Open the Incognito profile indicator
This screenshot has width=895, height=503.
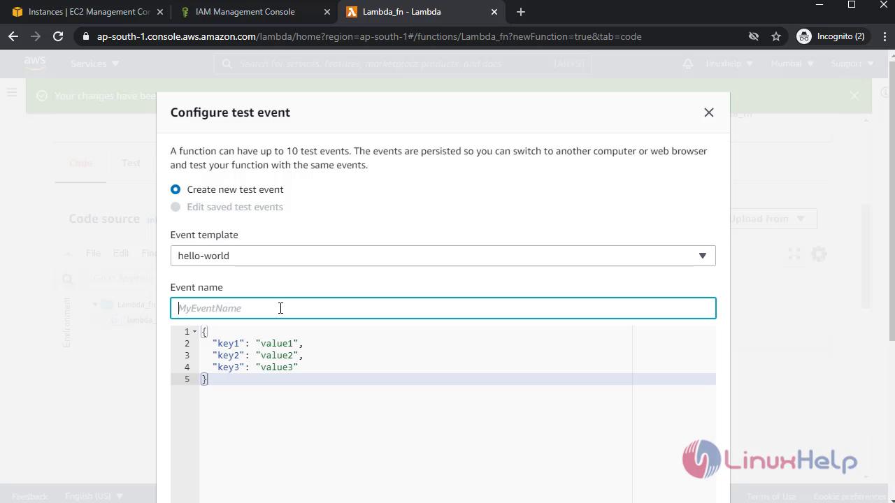[x=831, y=36]
